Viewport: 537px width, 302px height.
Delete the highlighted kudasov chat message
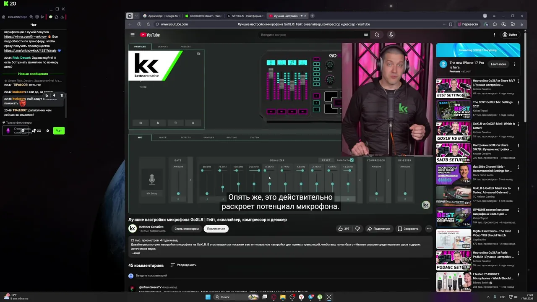62,96
